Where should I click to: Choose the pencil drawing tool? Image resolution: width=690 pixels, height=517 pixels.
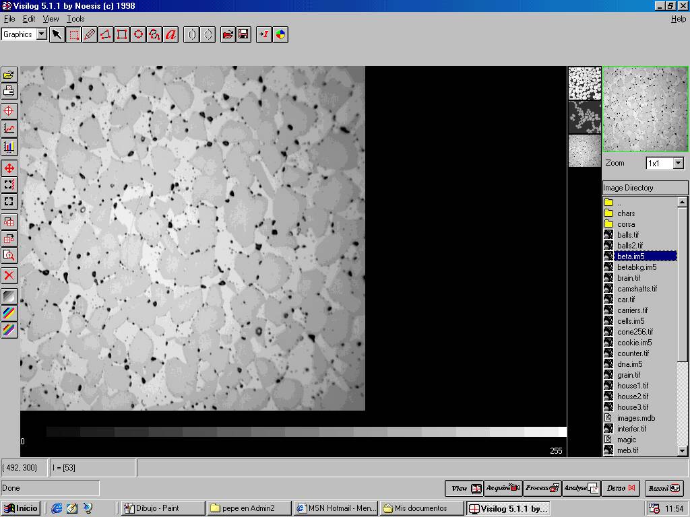pos(90,34)
